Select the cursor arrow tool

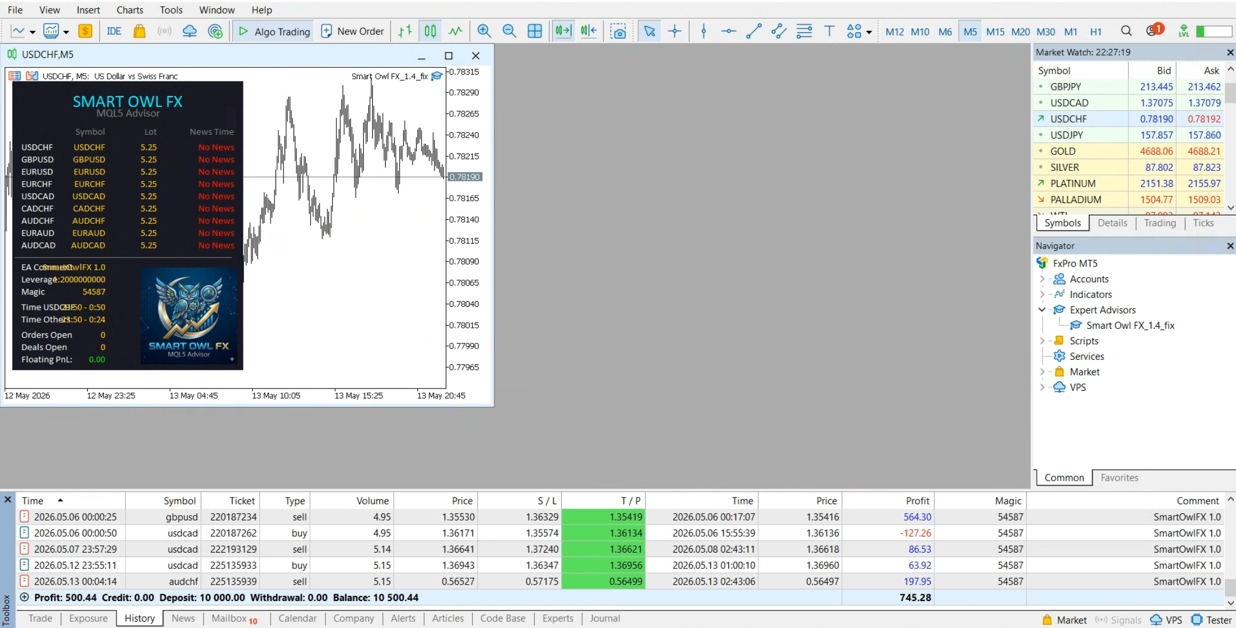click(649, 31)
